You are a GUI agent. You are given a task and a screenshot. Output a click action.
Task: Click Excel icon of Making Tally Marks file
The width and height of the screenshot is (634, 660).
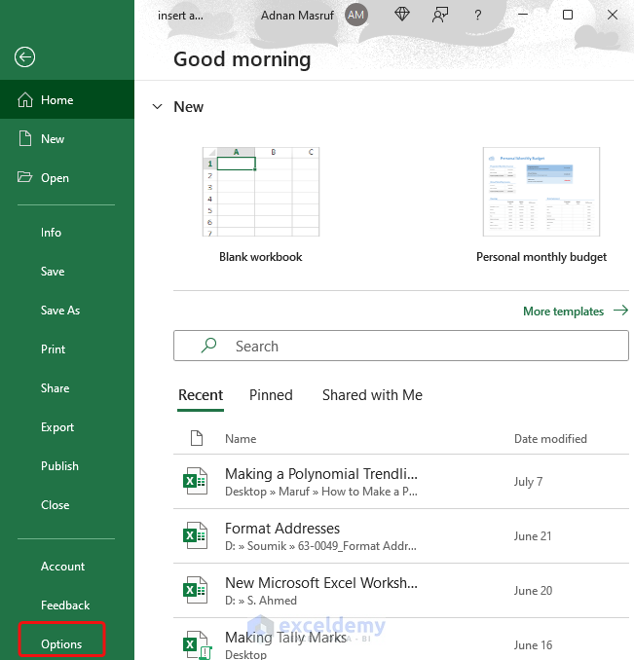coord(197,644)
